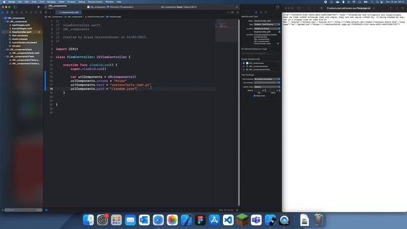Collapse the URL_componentsUITests group
Screen dimensions: 407x229
5,57
